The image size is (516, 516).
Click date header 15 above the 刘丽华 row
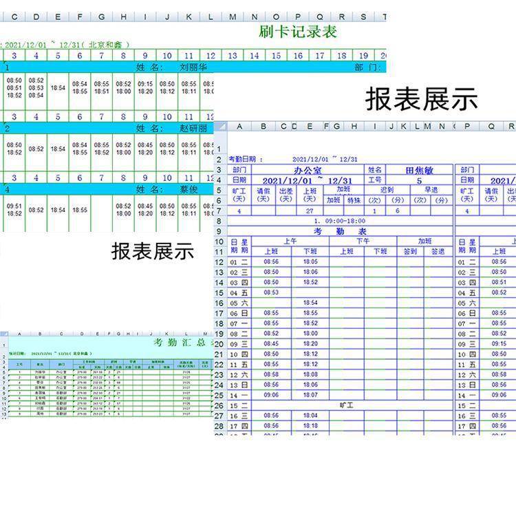click(x=276, y=56)
